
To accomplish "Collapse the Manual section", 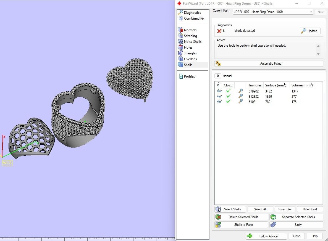I will pyautogui.click(x=217, y=76).
